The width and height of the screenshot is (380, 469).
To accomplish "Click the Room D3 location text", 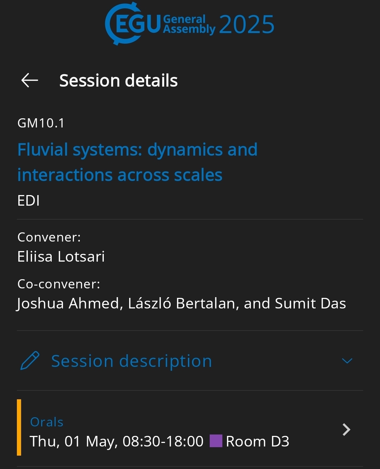I will pyautogui.click(x=257, y=441).
